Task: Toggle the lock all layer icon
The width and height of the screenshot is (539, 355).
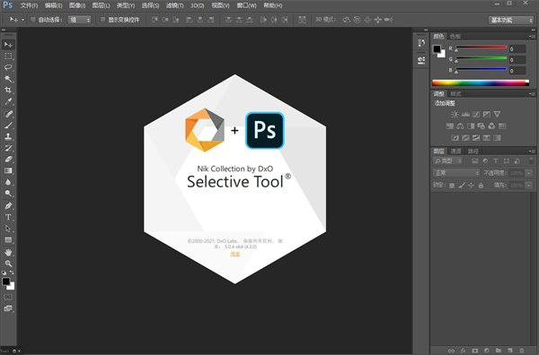Action: [481, 186]
